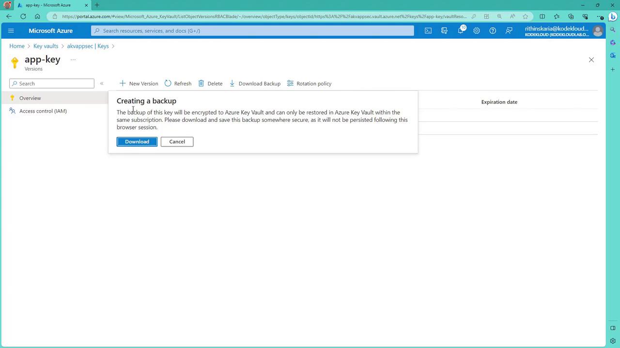Click the browser address bar URL
620x348 pixels.
point(264,16)
